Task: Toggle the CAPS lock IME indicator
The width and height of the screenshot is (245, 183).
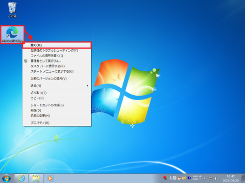Action: point(195,176)
